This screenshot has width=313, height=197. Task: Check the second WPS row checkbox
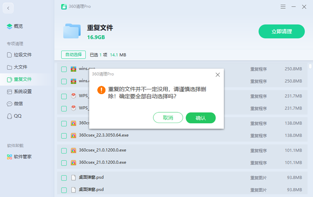coord(64,108)
